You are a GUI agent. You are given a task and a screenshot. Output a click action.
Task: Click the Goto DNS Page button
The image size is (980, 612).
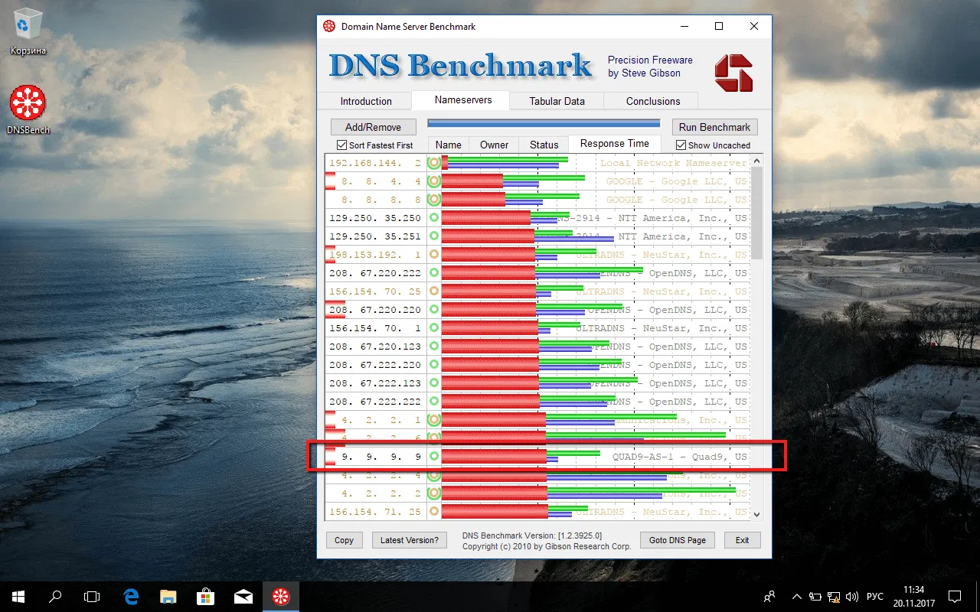[677, 540]
